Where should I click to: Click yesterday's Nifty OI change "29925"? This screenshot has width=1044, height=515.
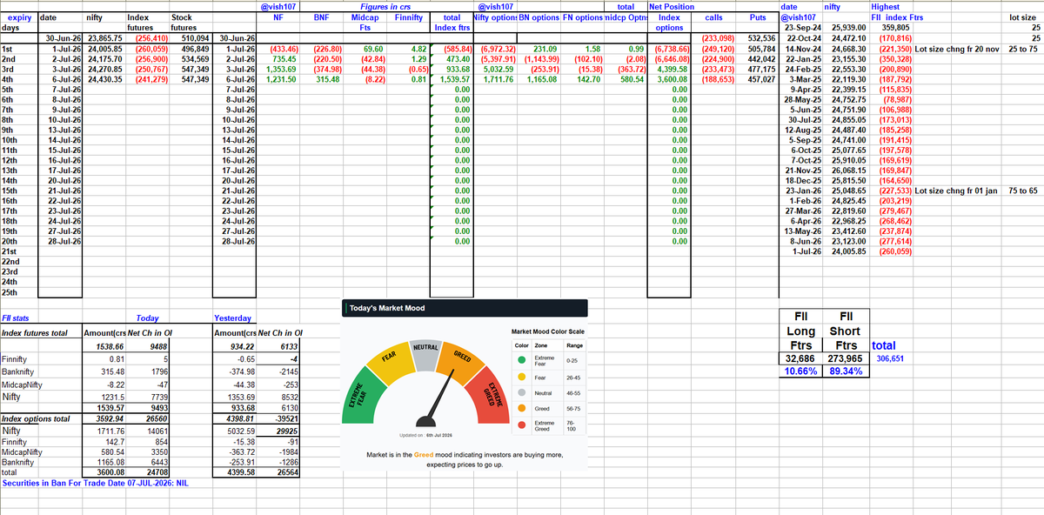[x=286, y=430]
